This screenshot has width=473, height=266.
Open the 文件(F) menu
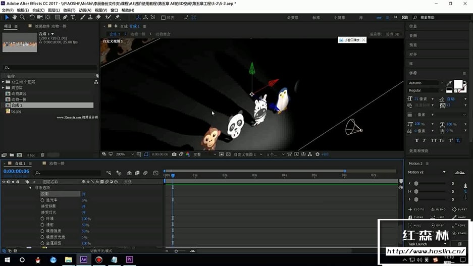[x=8, y=10]
